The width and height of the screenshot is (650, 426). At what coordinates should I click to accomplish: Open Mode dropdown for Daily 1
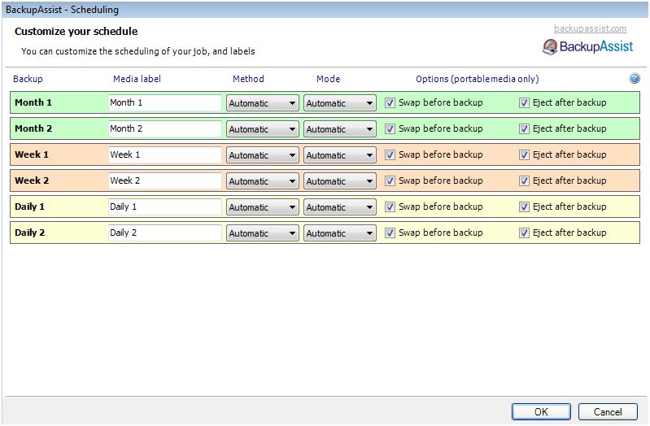[x=340, y=207]
